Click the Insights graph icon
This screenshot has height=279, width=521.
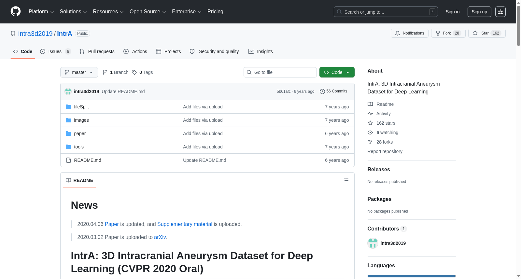point(251,51)
